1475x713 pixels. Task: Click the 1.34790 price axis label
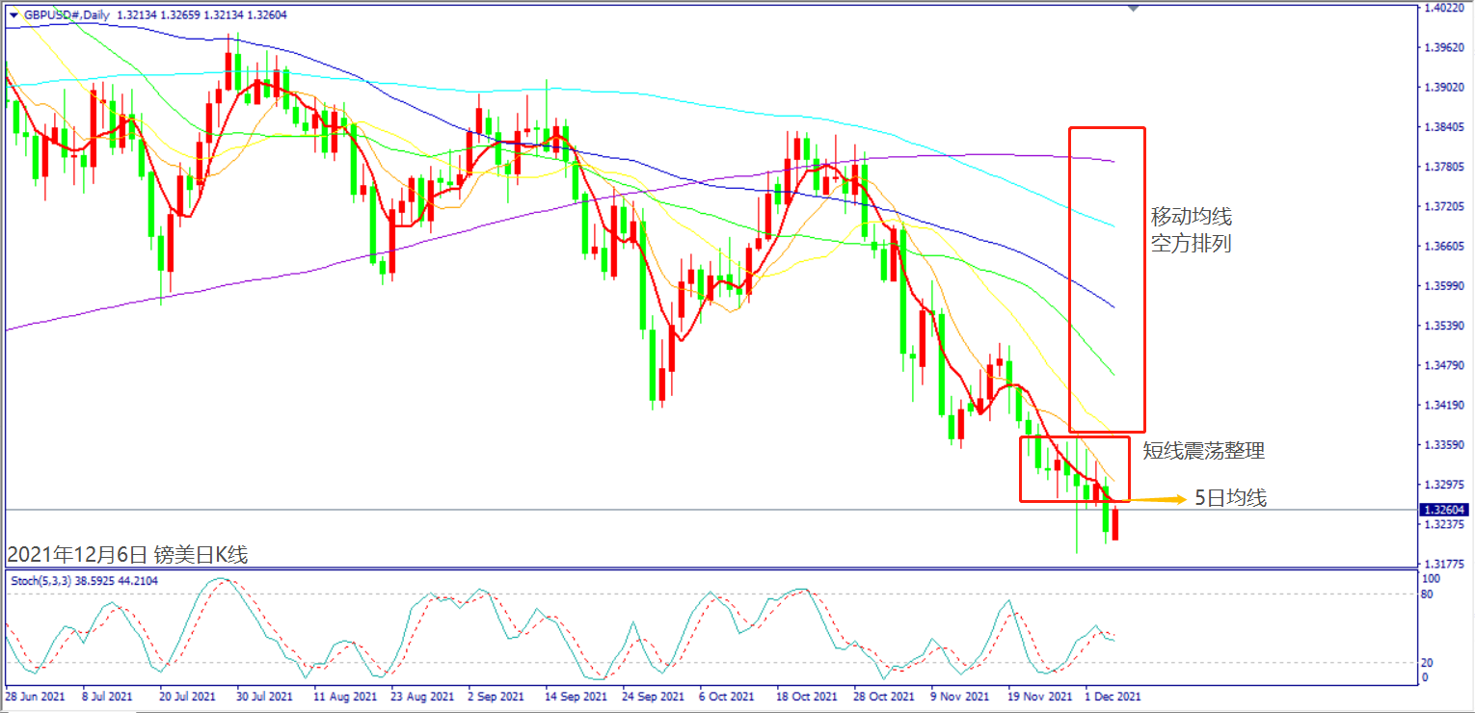tap(1444, 366)
